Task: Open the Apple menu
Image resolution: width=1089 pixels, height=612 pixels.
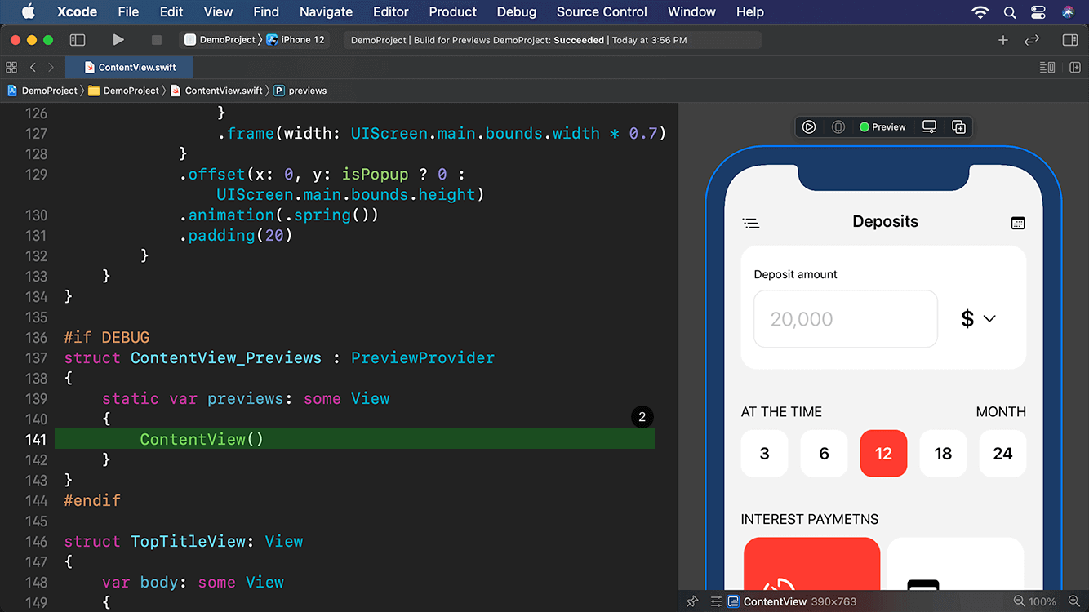Action: tap(28, 11)
